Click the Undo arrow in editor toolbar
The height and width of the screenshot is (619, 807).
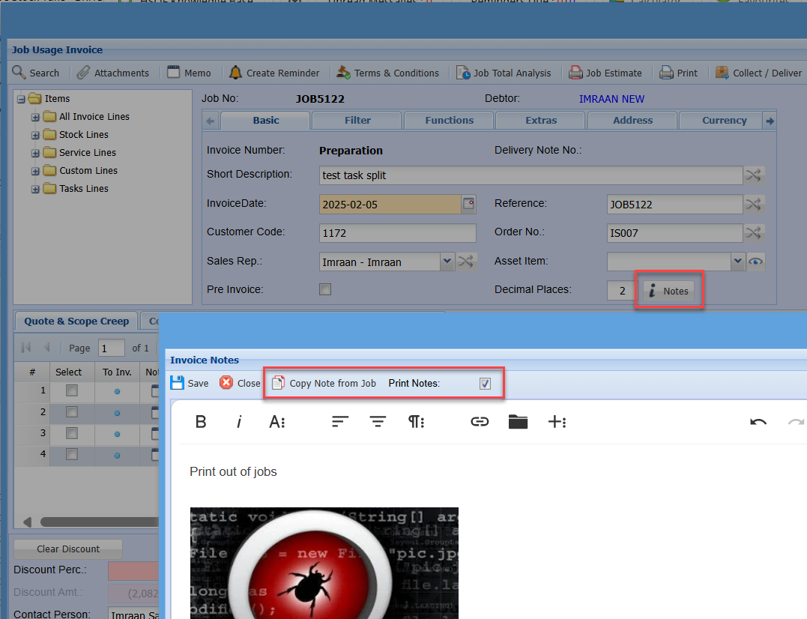tap(758, 422)
